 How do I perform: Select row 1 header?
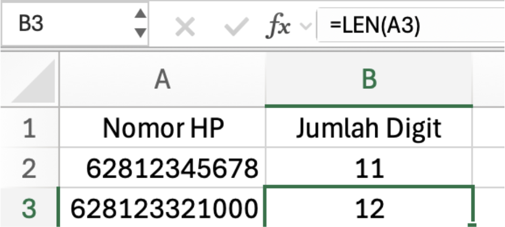[30, 129]
